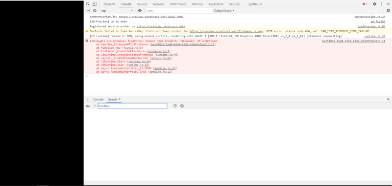Select the Console tab in the drawer

tap(98, 100)
